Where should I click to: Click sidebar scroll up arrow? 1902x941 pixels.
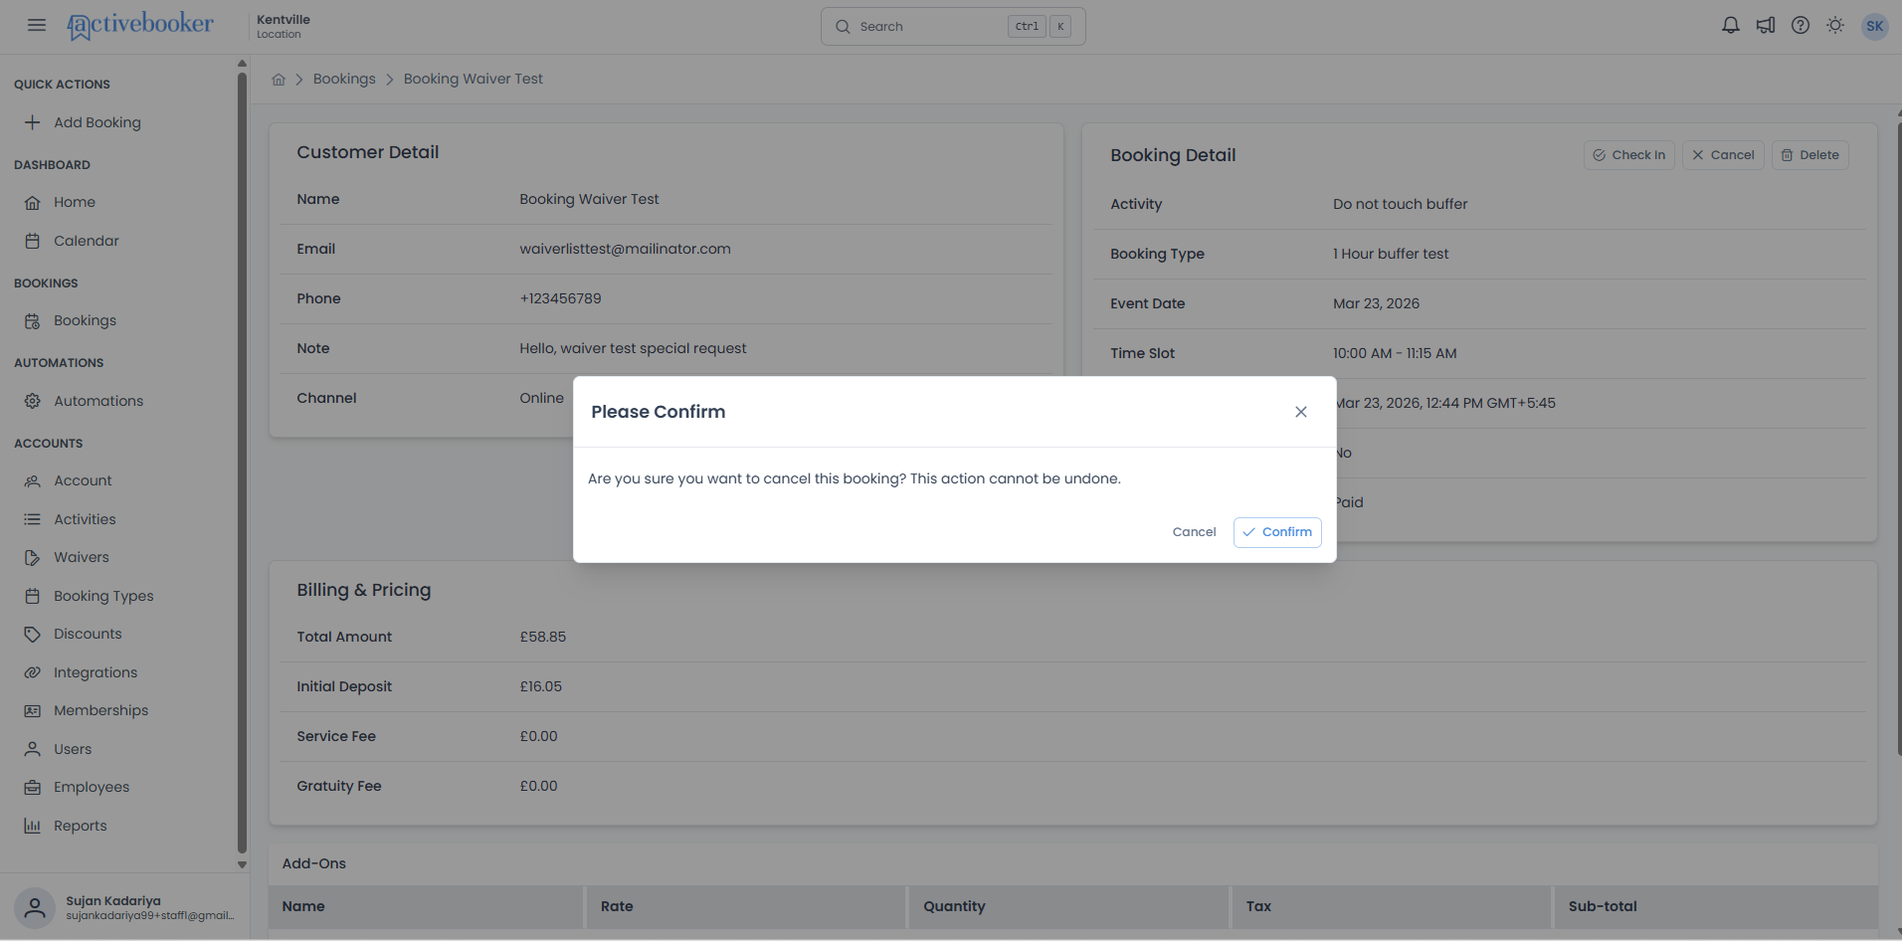pos(242,64)
